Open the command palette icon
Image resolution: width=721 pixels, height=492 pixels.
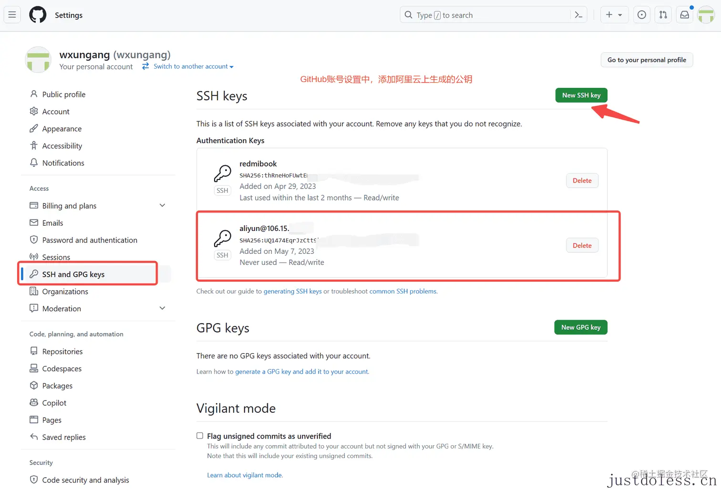(x=578, y=14)
